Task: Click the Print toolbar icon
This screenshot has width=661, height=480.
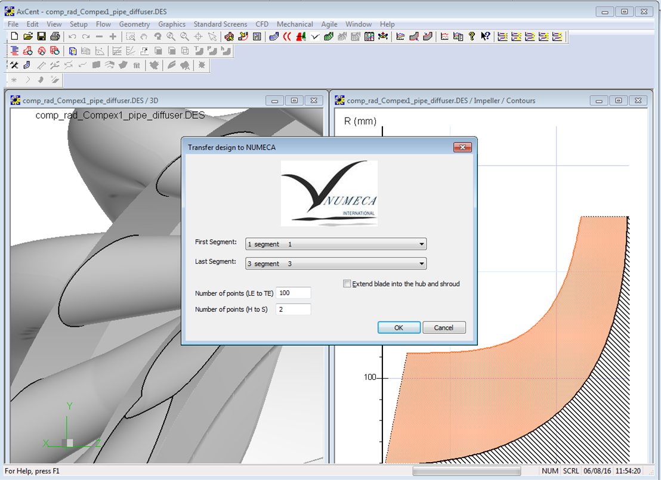Action: pos(55,37)
